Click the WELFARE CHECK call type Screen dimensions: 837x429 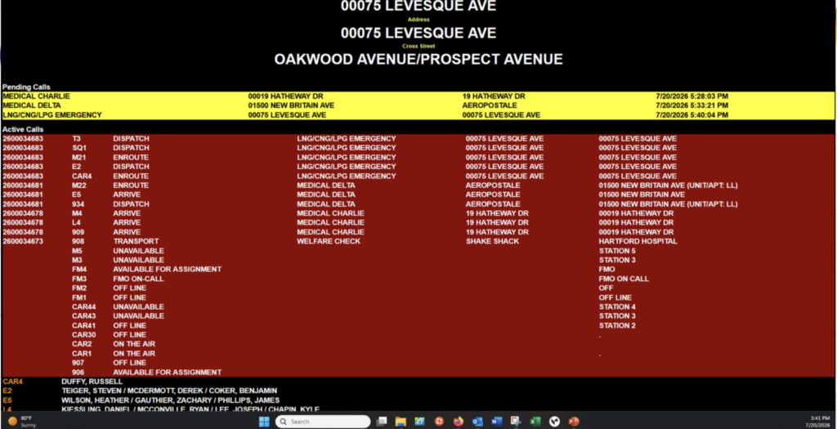click(x=329, y=241)
